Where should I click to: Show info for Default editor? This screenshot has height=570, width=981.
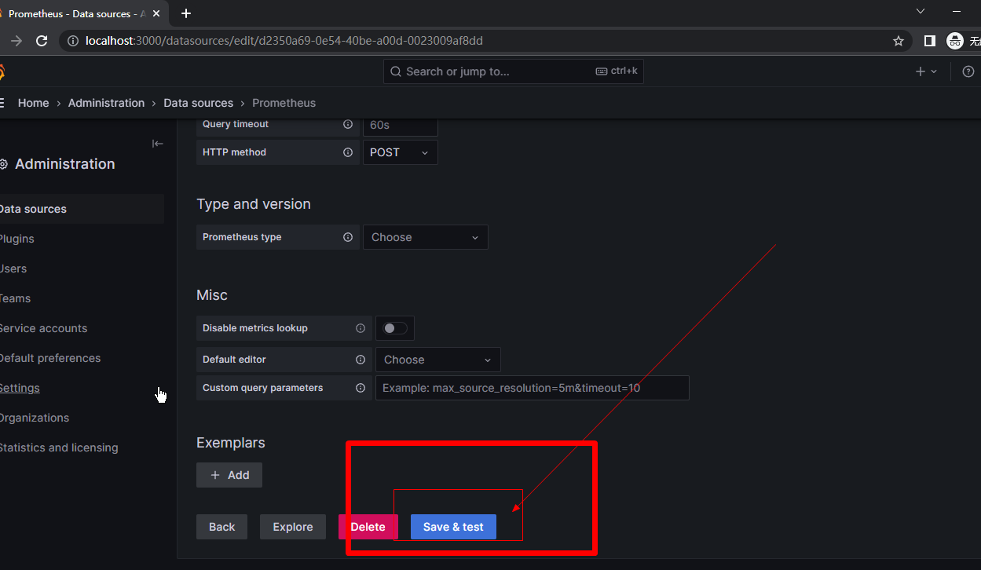pyautogui.click(x=361, y=360)
